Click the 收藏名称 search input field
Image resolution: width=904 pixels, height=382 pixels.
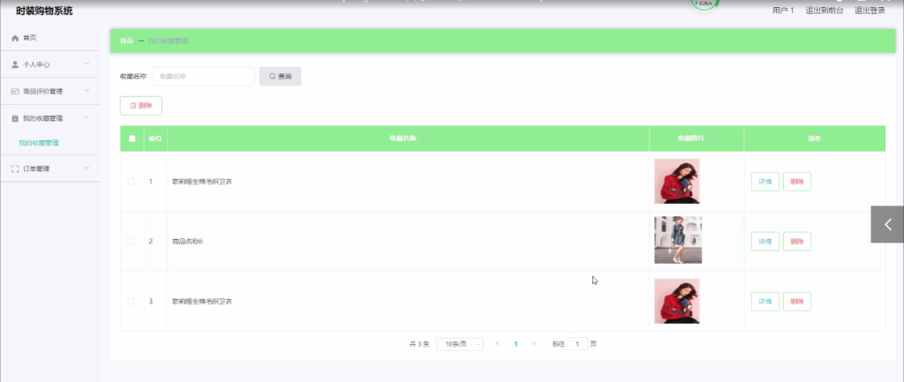[203, 76]
